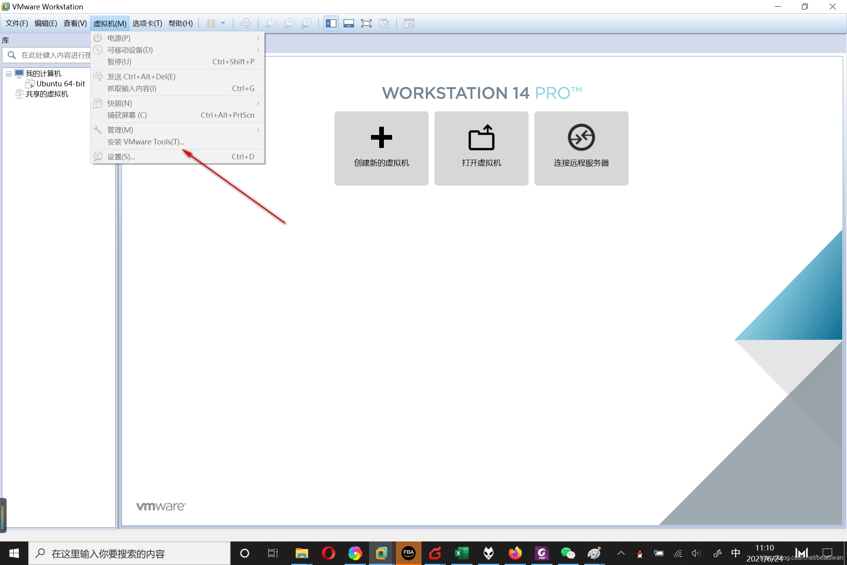Screen dimensions: 847x565
Task: Click the battery tray icon
Action: point(659,553)
